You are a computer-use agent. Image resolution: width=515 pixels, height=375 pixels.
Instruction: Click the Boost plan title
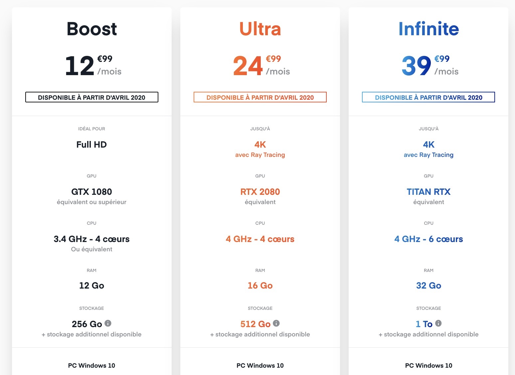click(92, 29)
